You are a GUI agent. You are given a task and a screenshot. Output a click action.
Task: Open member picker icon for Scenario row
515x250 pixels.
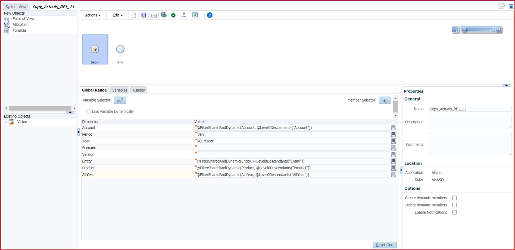point(394,148)
